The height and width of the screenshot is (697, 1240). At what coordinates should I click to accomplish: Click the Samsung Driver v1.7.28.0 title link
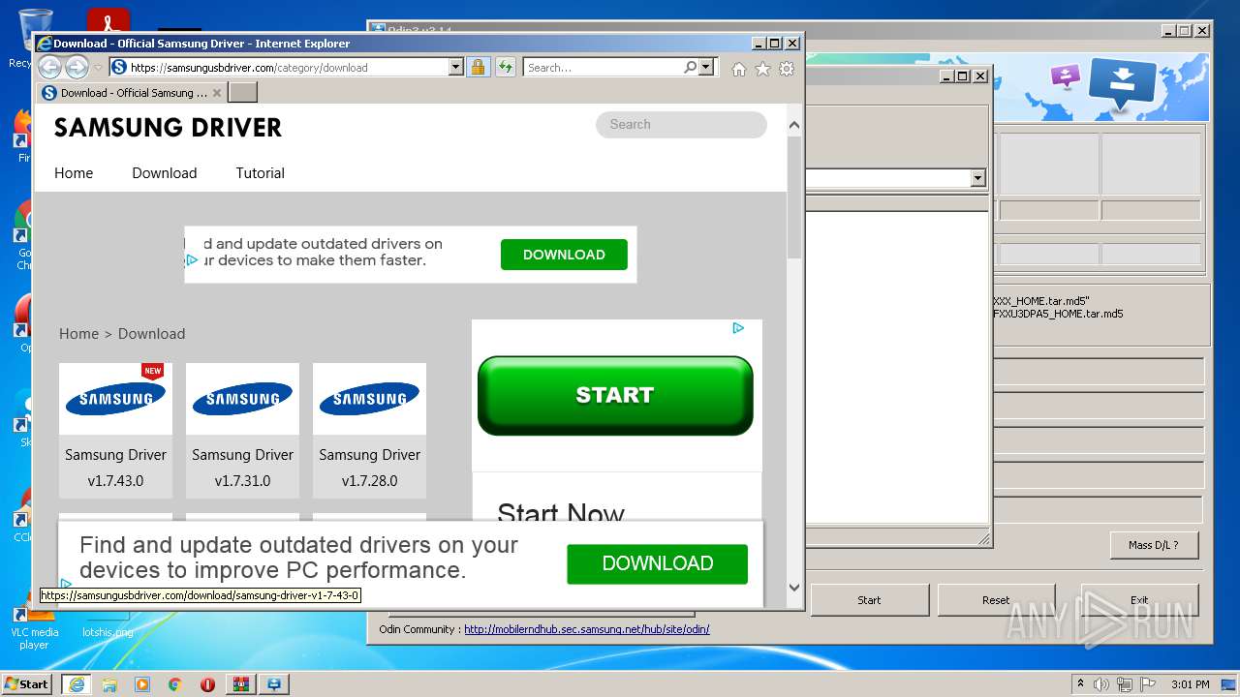[x=369, y=468]
